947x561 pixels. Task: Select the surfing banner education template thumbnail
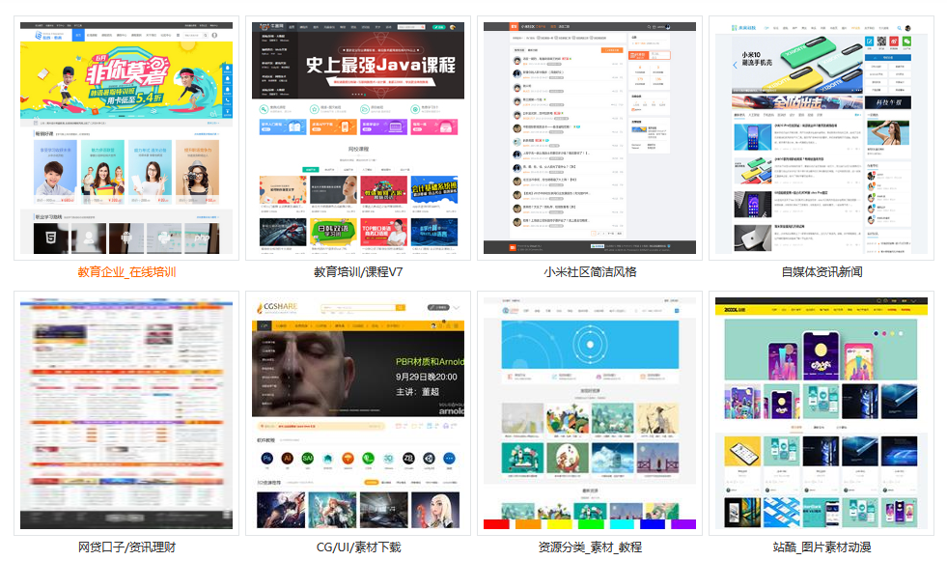tap(126, 137)
